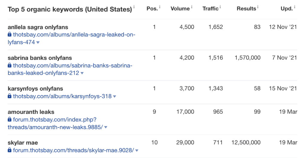
Task: Expand dropdown arrow after leaked-onlyfans-212 URL
Action: click(x=82, y=73)
